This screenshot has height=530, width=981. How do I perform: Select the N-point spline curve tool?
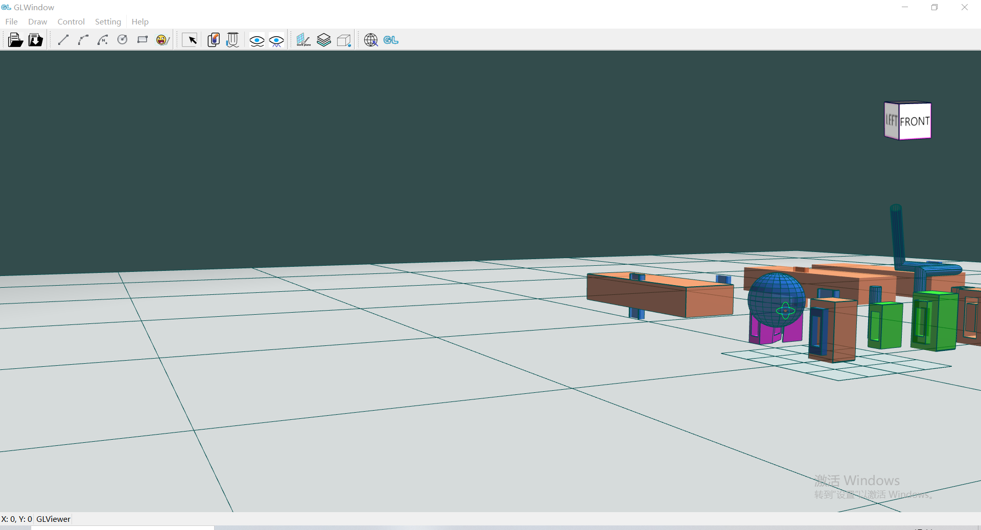coord(103,40)
